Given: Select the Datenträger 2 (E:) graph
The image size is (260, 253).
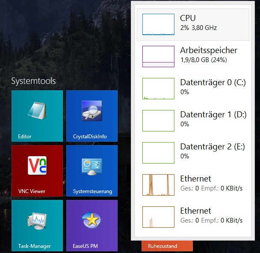Looking at the screenshot, I should coord(158,153).
